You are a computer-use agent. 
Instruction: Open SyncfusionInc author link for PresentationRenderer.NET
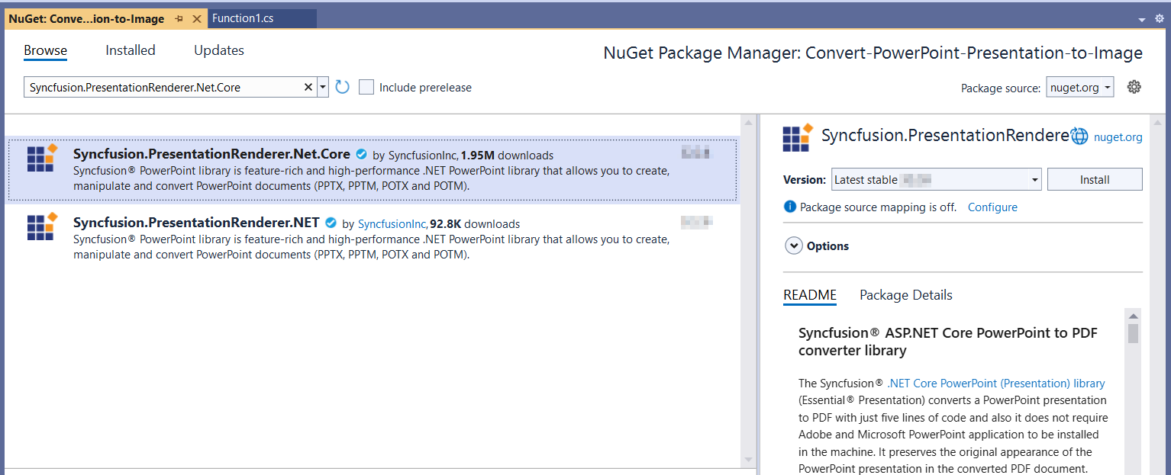[x=392, y=224]
